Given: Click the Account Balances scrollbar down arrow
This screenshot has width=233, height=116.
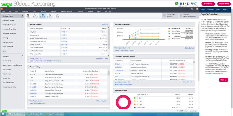Looking at the screenshot, I should pos(108,55).
